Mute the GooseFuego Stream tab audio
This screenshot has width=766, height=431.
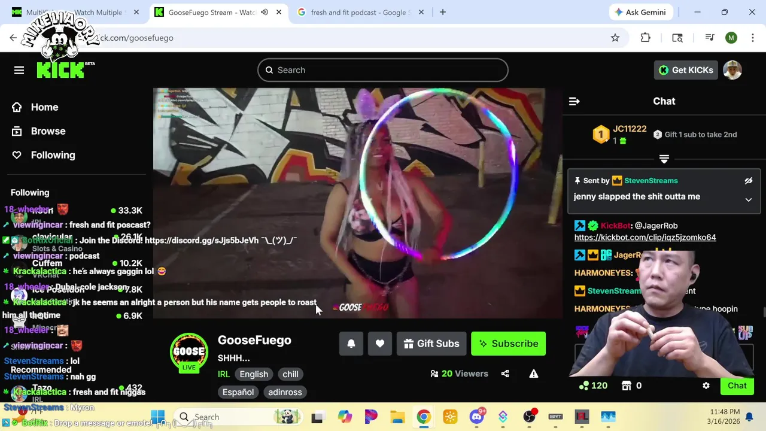click(x=265, y=12)
